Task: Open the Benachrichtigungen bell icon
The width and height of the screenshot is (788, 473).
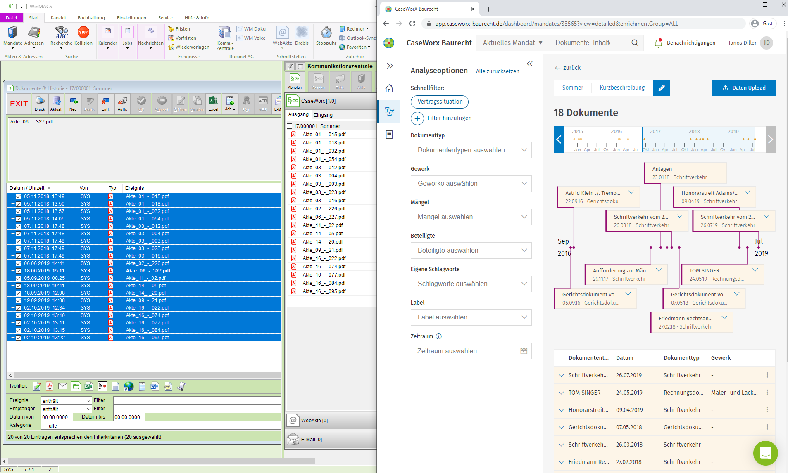Action: point(658,43)
